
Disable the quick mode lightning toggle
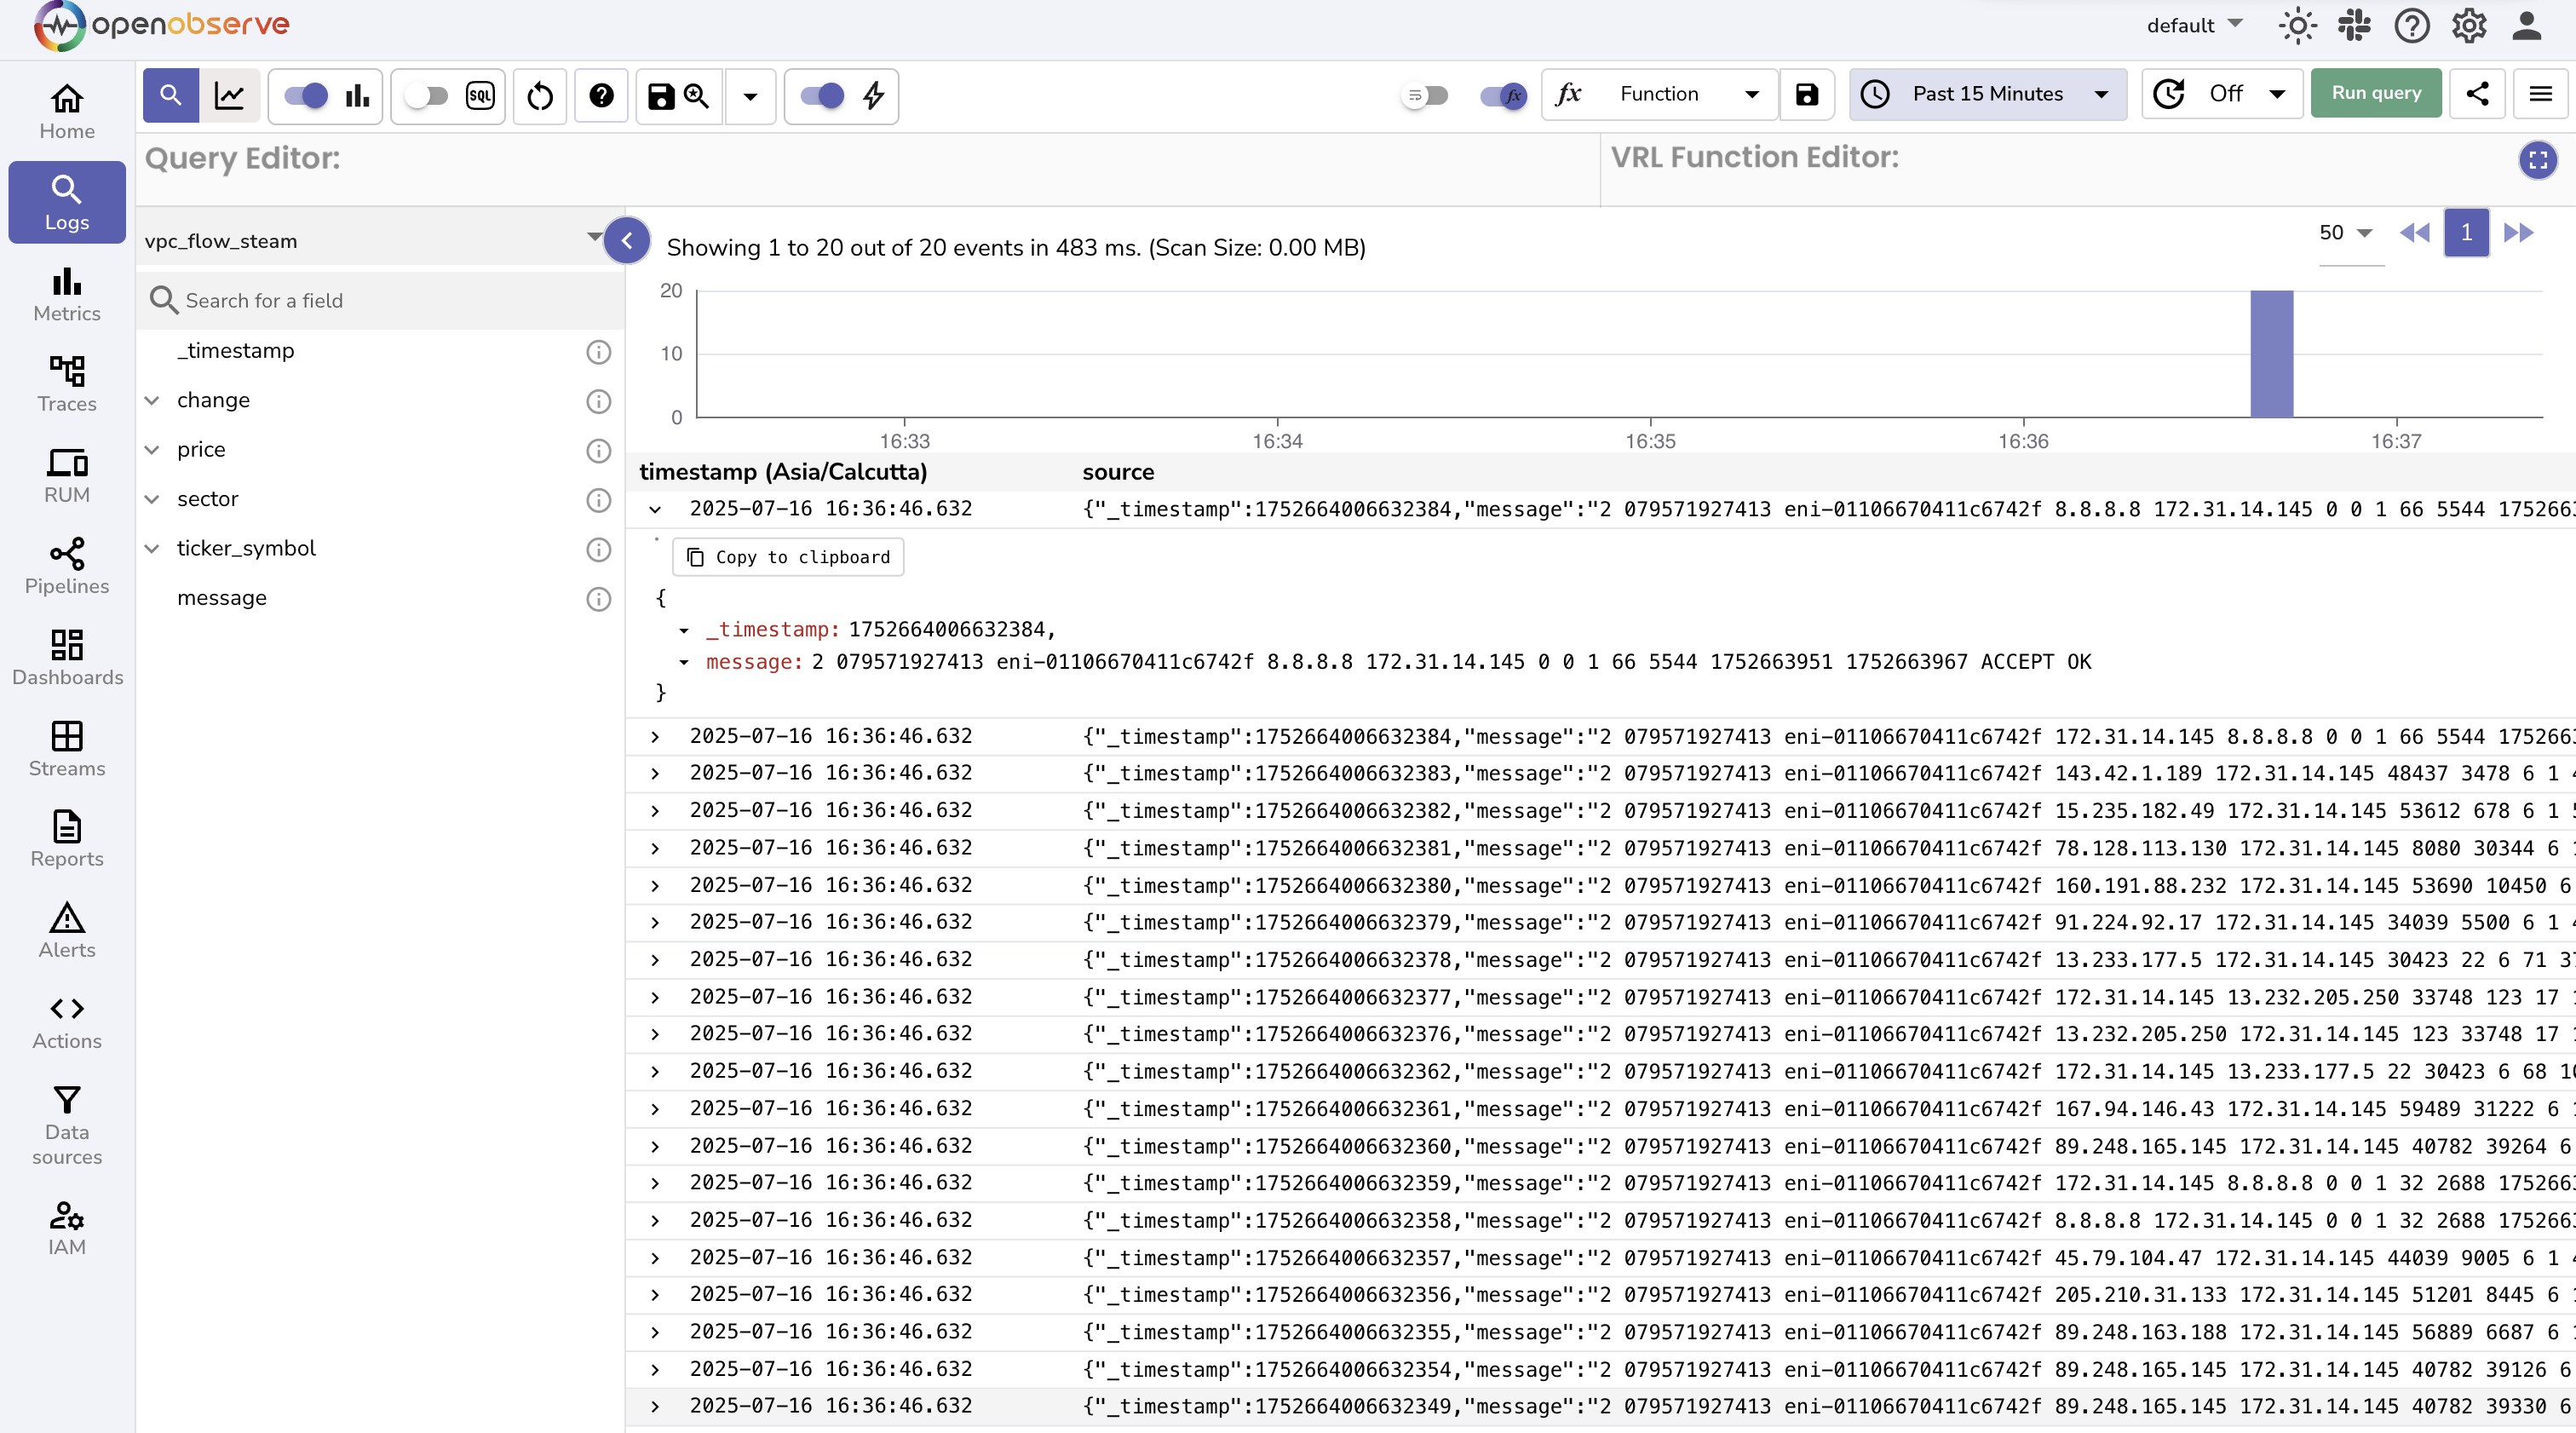pyautogui.click(x=822, y=96)
